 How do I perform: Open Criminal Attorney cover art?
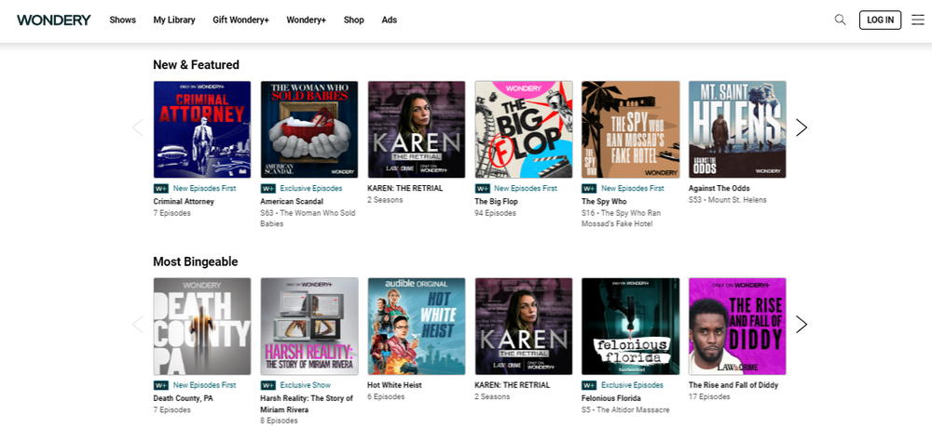[x=202, y=129]
